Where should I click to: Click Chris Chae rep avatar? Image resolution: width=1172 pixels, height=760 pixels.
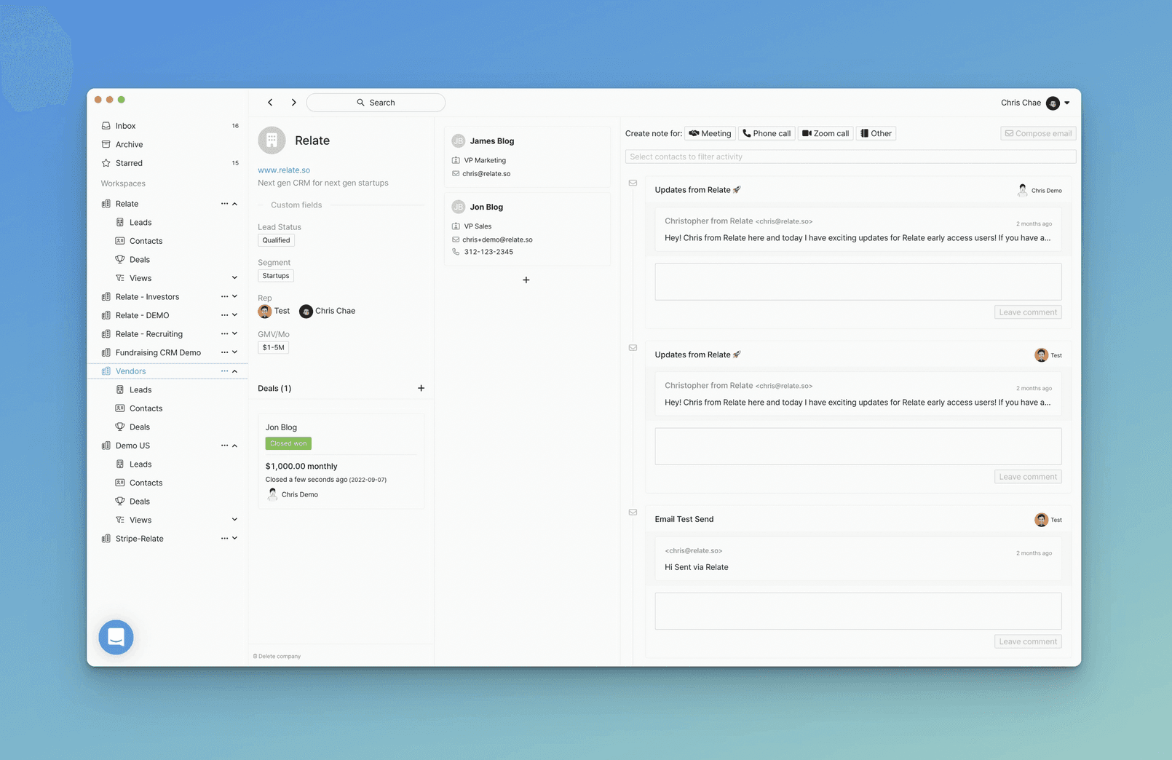pos(306,312)
